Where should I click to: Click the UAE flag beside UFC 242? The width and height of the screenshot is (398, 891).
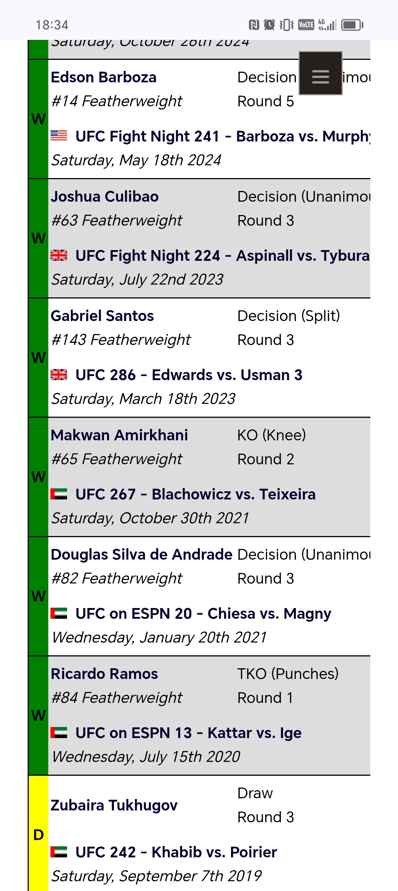[x=59, y=851]
